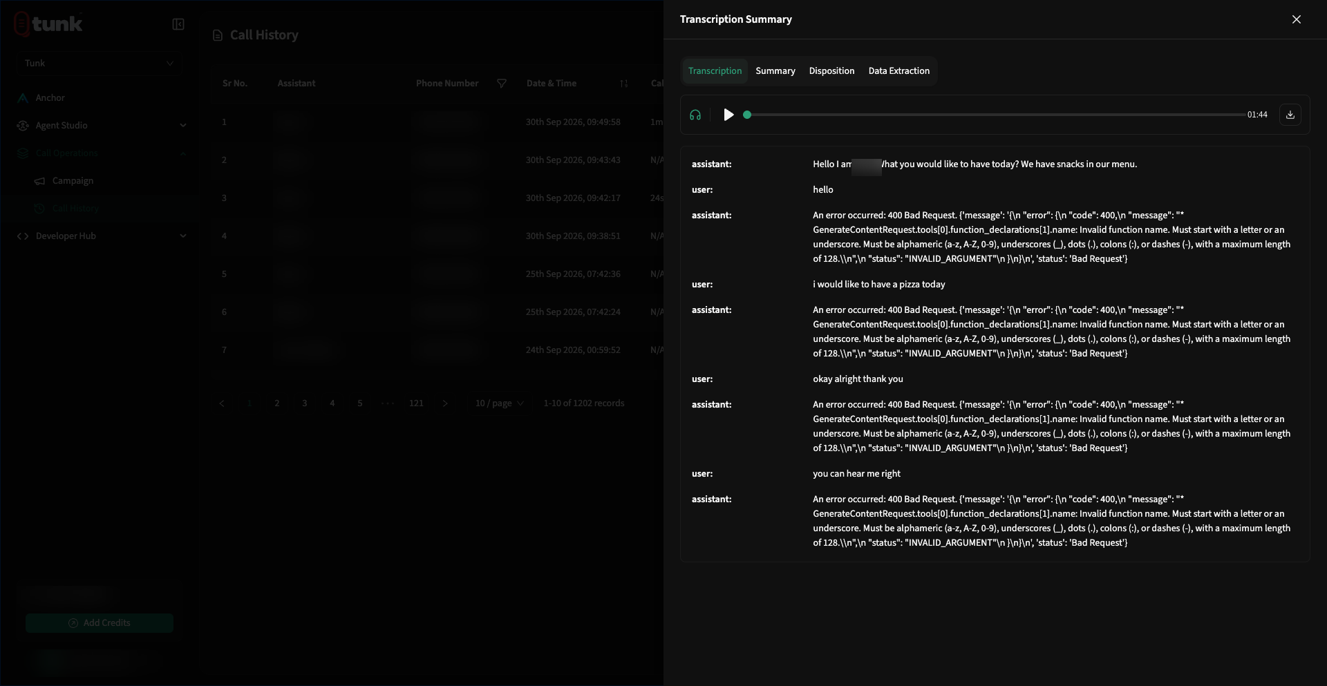Select row with 30th Sep 2026, 09:49:58
1327x686 pixels.
[x=437, y=122]
